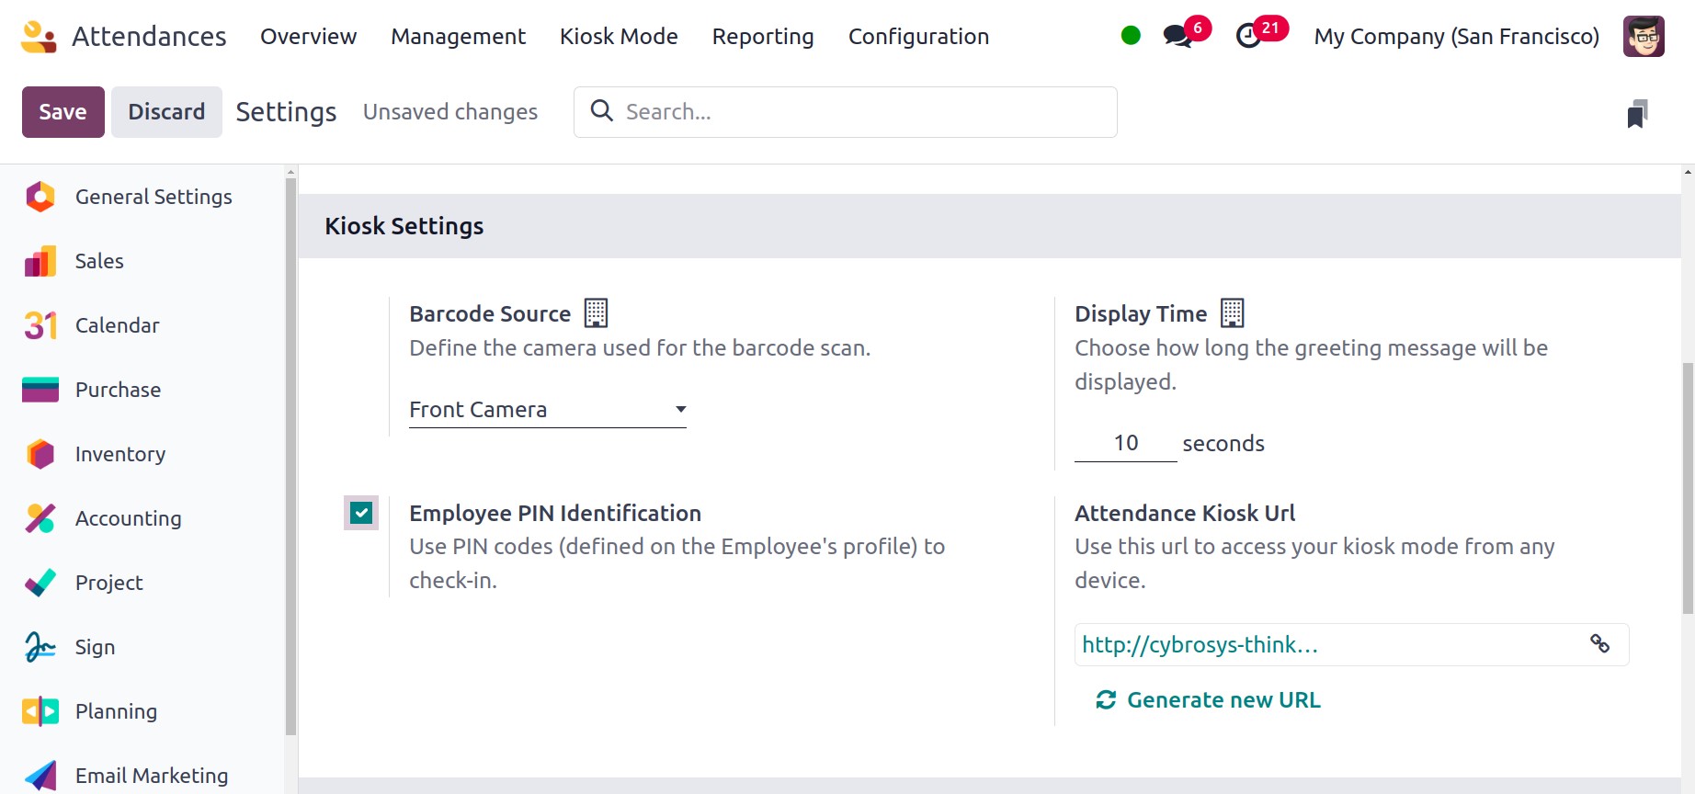
Task: Switch company via My Company (San Francisco)
Action: point(1456,37)
